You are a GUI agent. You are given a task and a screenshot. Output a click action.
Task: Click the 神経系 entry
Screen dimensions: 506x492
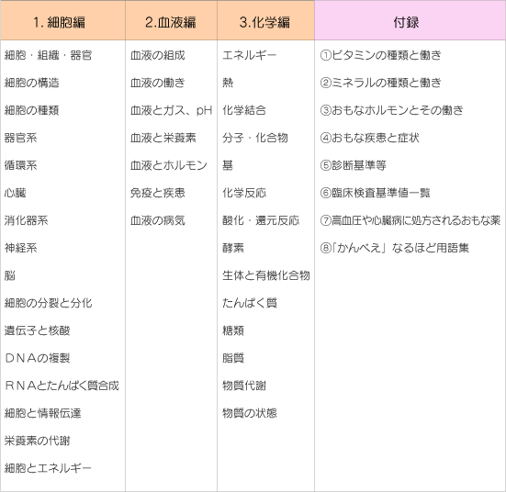(20, 248)
